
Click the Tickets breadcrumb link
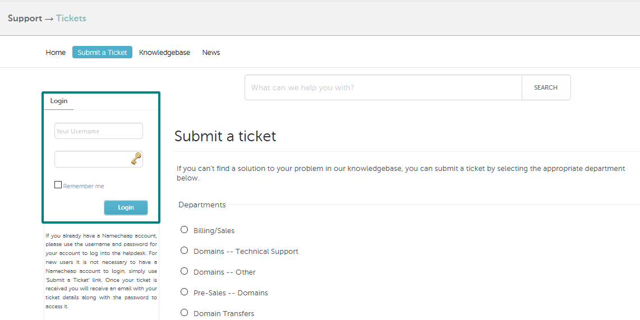[71, 18]
